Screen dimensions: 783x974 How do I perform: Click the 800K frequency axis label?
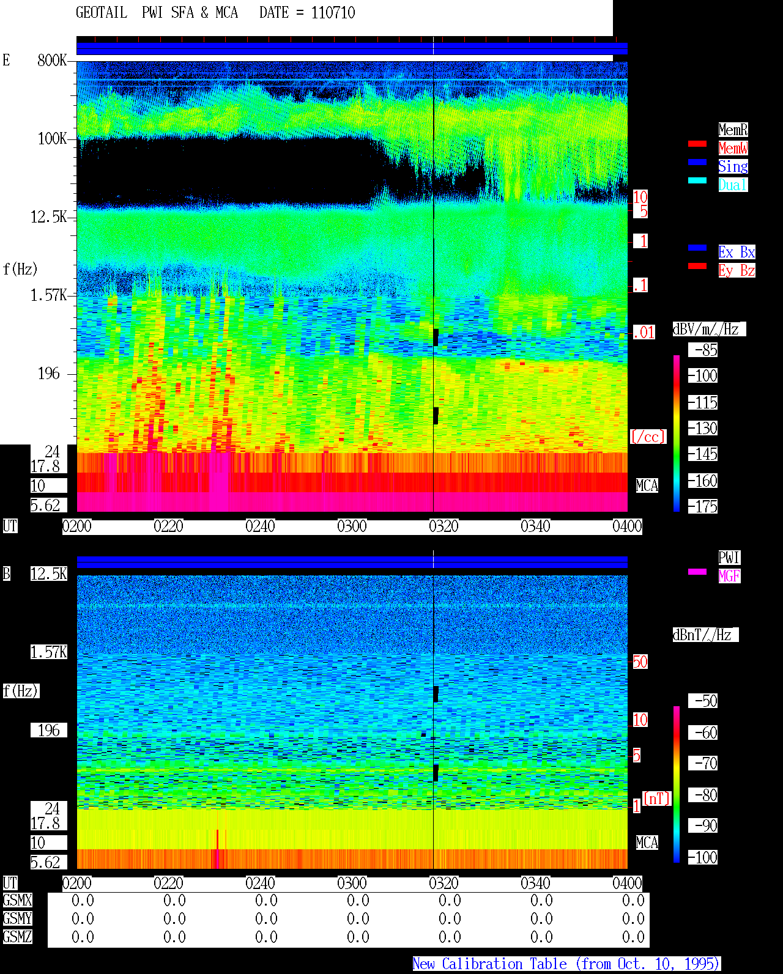[x=52, y=60]
